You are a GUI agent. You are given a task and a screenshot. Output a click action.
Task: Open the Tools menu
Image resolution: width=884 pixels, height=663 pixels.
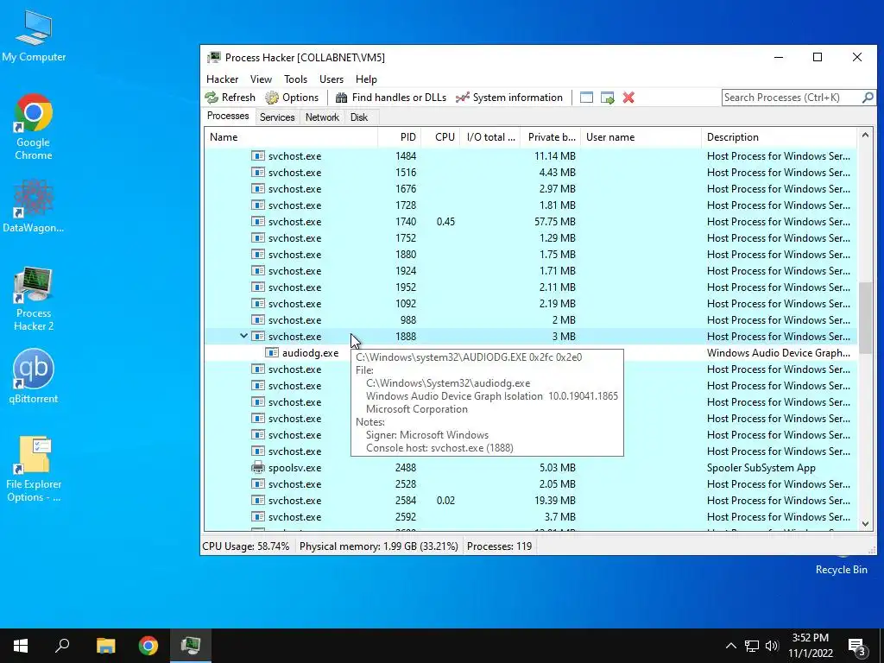[295, 79]
